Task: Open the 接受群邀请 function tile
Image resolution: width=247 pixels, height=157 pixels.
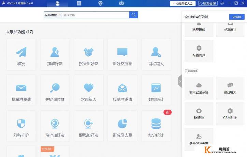Action: 122,90
